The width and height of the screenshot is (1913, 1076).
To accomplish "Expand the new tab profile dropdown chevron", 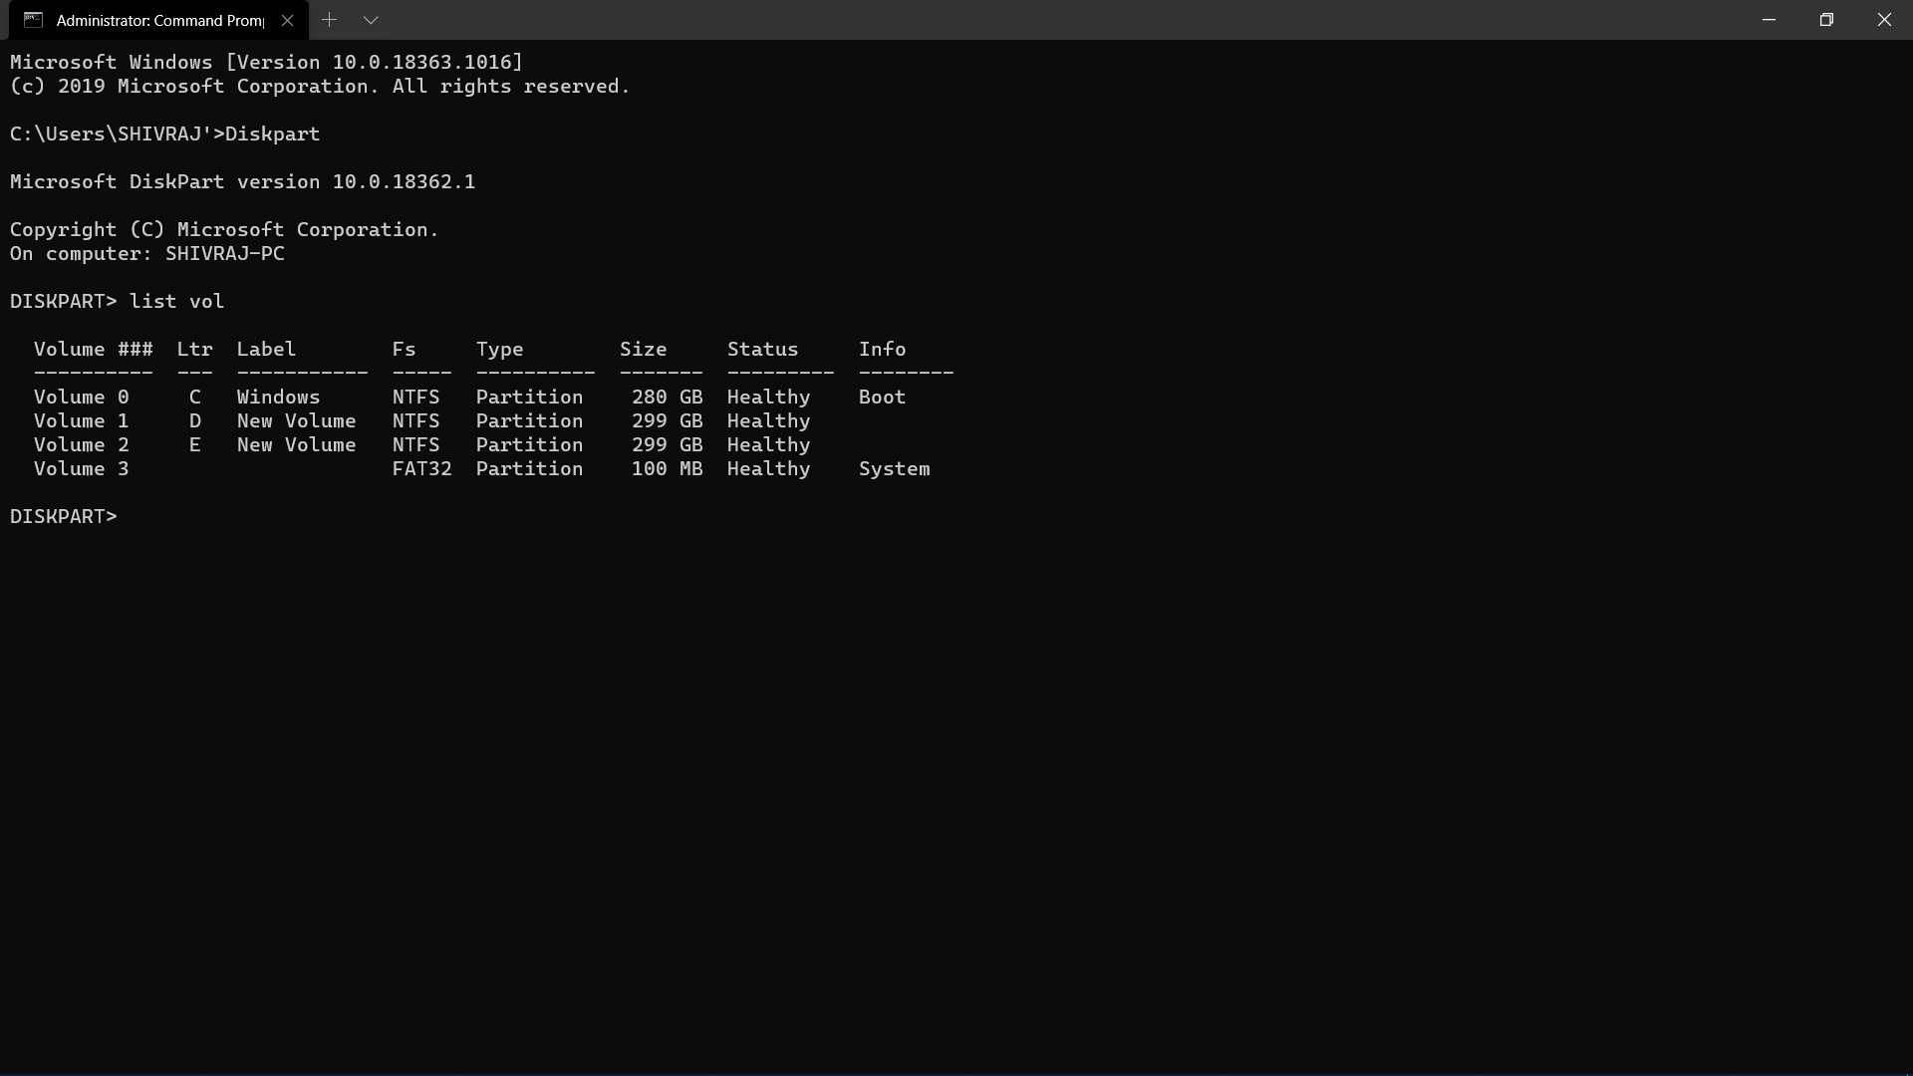I will 371,20.
